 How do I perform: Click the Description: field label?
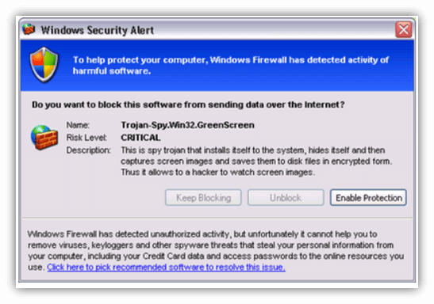pos(89,150)
